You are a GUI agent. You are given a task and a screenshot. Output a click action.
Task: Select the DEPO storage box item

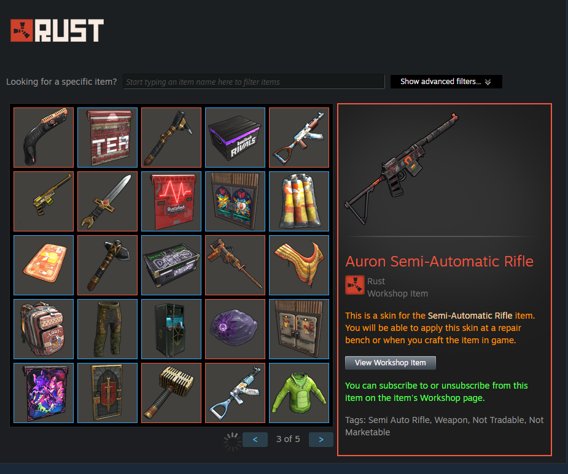point(171,265)
